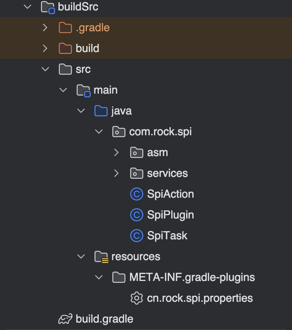Expand the .gradle folder
This screenshot has width=292, height=330.
tap(45, 27)
